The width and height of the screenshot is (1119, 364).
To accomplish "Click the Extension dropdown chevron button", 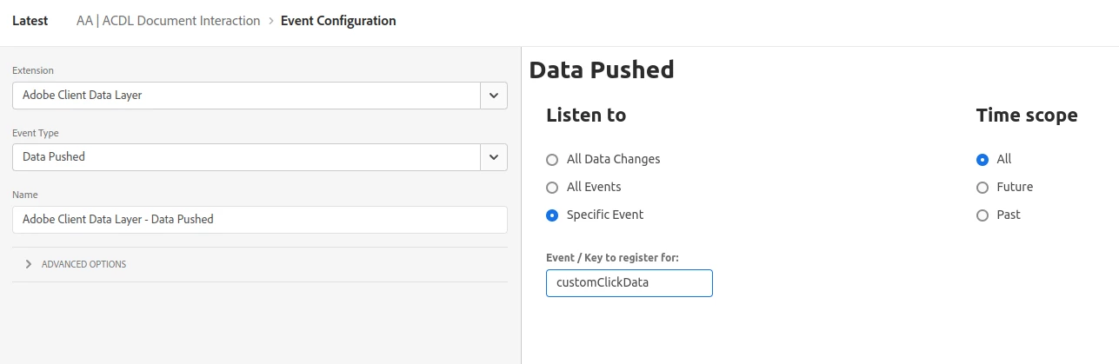I will [x=494, y=96].
